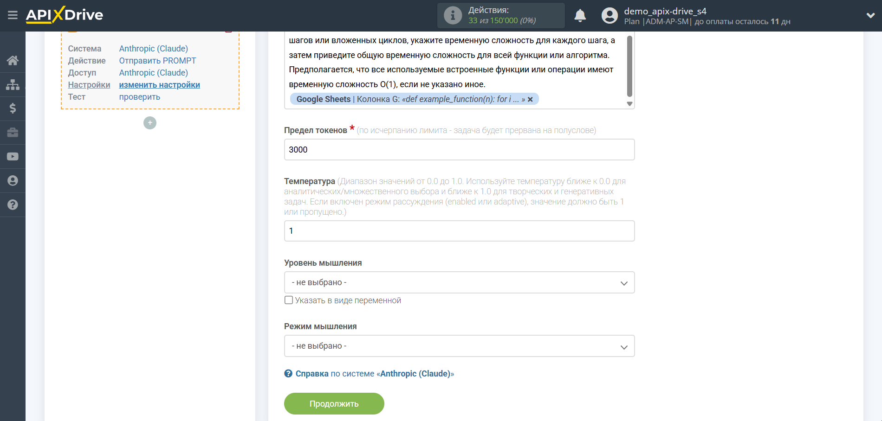Screen dimensions: 882x421
Task: Open connections sitemap icon in sidebar
Action: 13,84
